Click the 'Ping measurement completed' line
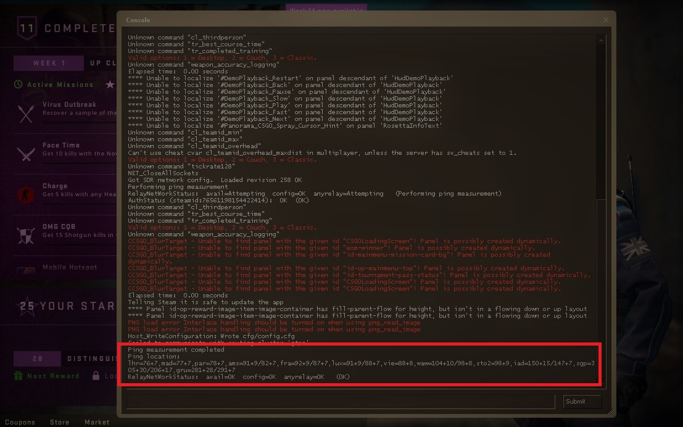The width and height of the screenshot is (683, 427). (176, 349)
